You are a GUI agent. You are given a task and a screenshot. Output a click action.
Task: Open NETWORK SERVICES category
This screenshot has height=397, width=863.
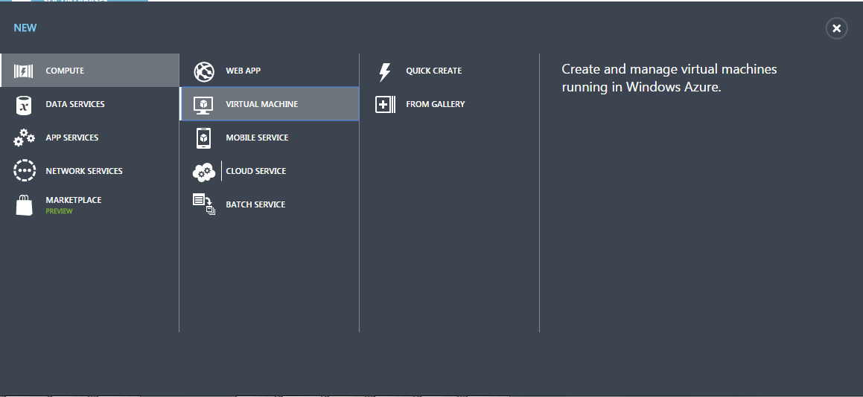[x=84, y=171]
